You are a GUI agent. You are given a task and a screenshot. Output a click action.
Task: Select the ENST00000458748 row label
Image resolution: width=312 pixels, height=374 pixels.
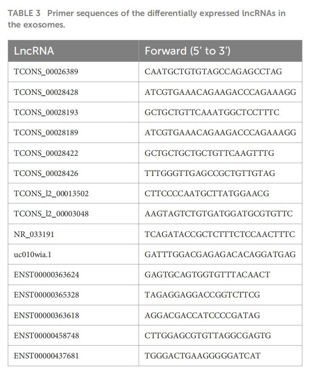(x=46, y=335)
